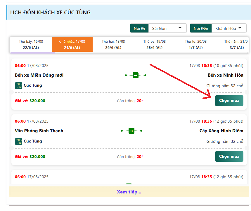Click the green bus route arrow icon, first trip
Image resolution: width=251 pixels, height=211 pixels.
tap(136, 75)
